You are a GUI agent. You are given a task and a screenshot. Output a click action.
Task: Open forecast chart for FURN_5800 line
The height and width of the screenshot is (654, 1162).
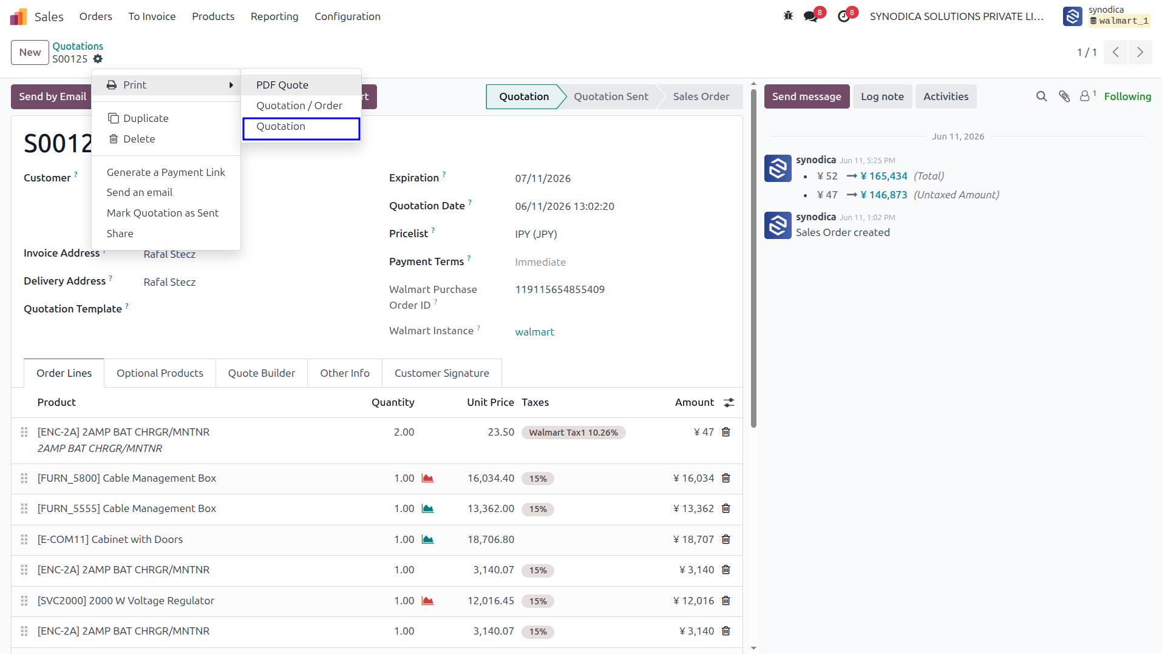(428, 478)
